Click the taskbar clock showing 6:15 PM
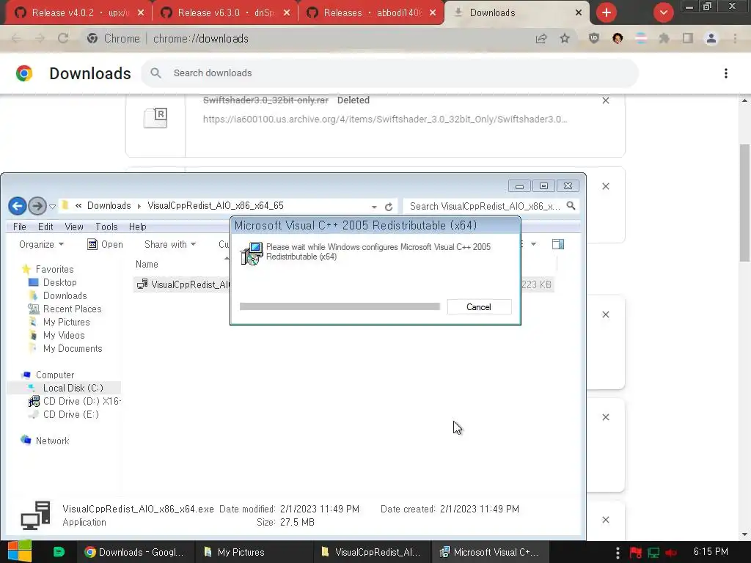 tap(711, 551)
